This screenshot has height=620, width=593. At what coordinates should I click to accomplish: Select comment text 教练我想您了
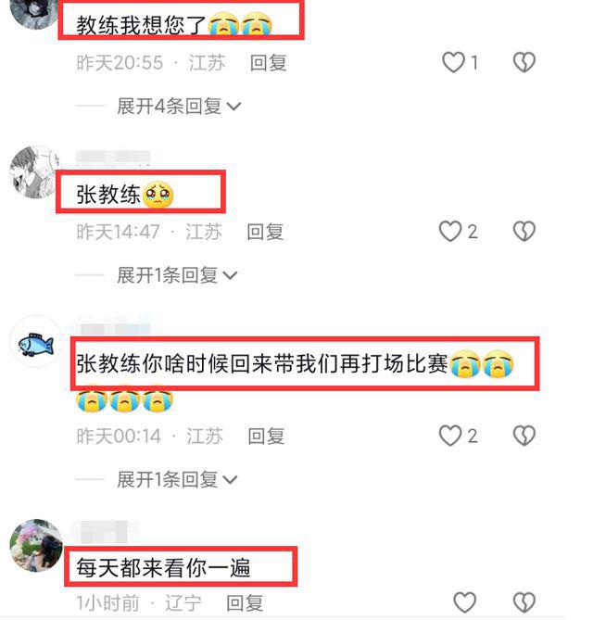tap(141, 25)
